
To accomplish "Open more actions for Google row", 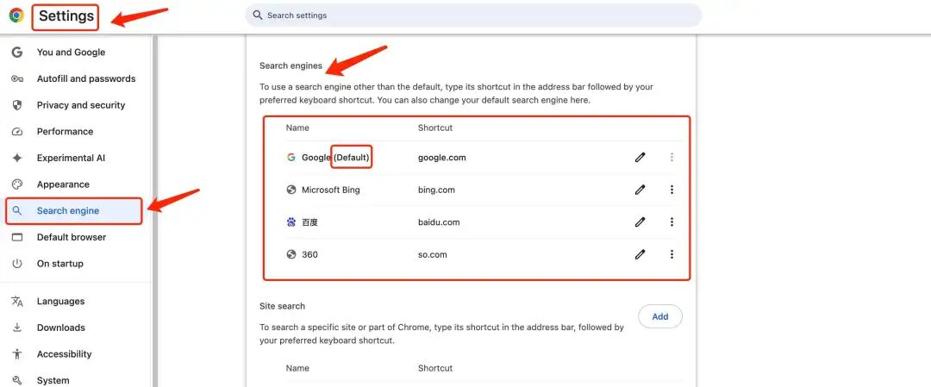I will (672, 157).
